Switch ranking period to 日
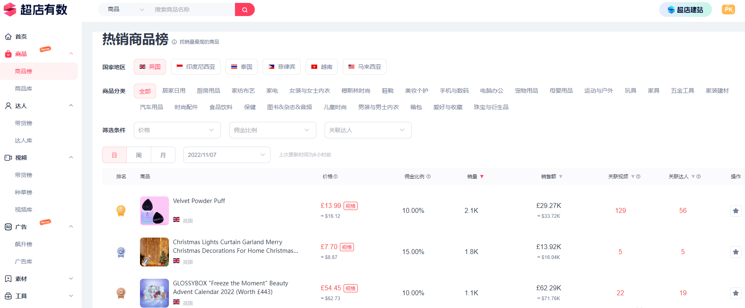Viewport: 745px width, 308px height. (x=114, y=155)
